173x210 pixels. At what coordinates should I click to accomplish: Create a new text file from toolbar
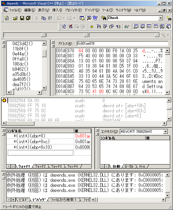tap(6, 18)
